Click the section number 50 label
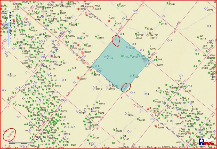This screenshot has height=149, width=217. coord(97,129)
